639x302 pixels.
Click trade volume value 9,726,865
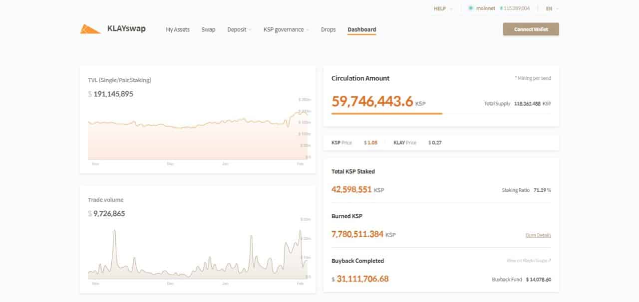(x=109, y=214)
